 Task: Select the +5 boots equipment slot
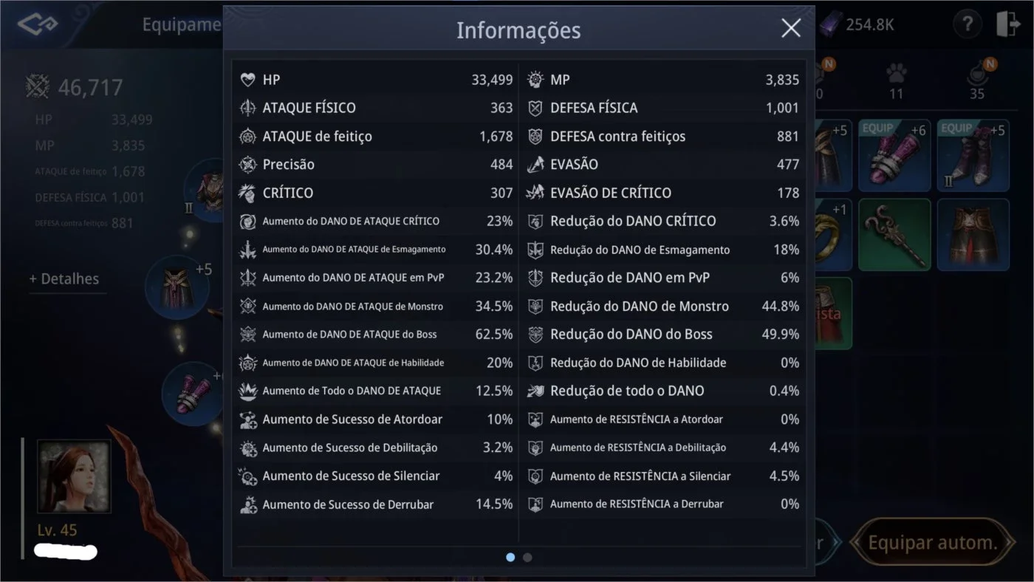[x=973, y=156]
